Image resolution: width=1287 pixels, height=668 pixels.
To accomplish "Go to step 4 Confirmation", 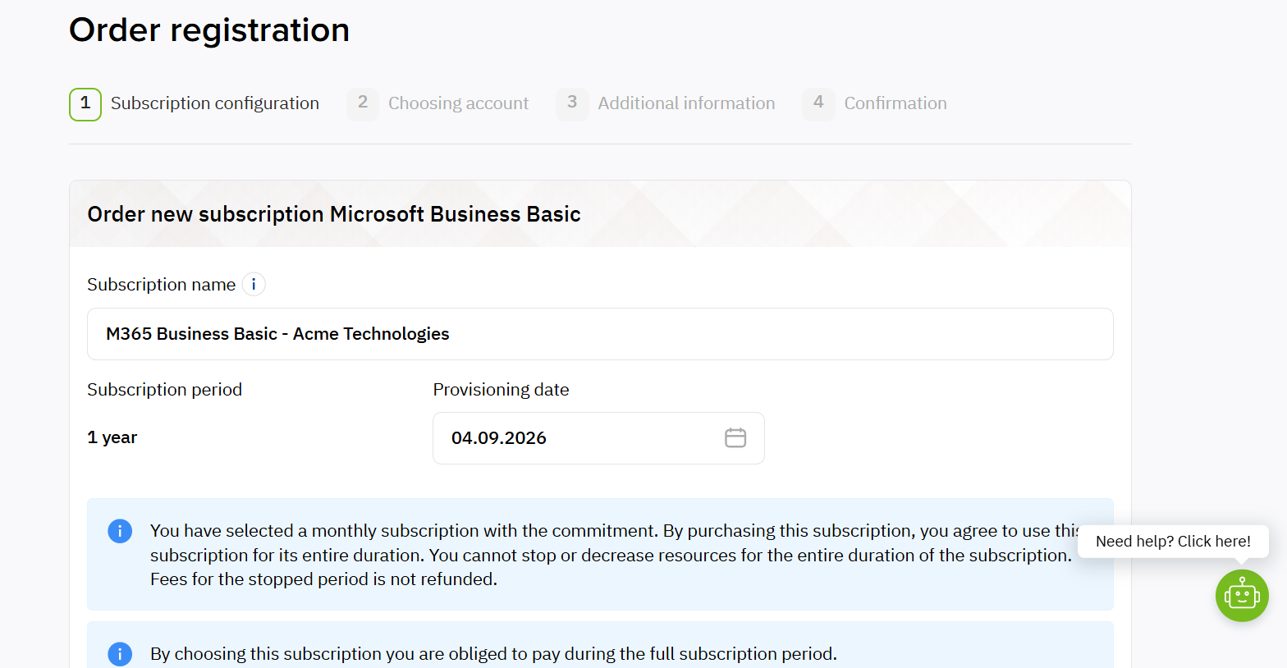I will click(x=875, y=104).
